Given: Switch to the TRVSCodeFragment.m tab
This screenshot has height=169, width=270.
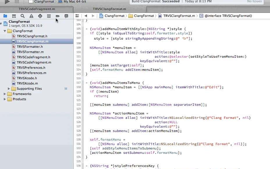Looking at the screenshot, I should tap(37, 9).
